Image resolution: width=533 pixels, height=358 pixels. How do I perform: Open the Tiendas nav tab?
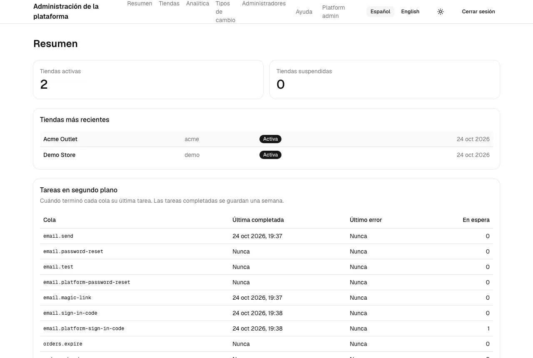169,3
